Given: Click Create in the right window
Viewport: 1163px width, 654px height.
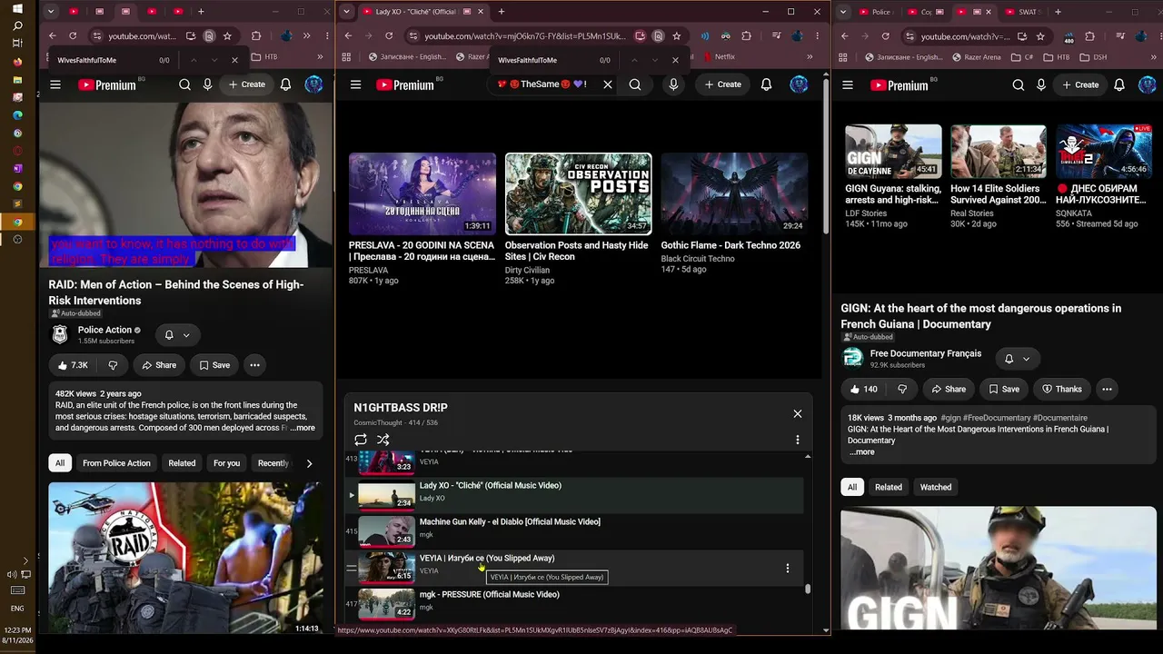Looking at the screenshot, I should click(x=1080, y=84).
